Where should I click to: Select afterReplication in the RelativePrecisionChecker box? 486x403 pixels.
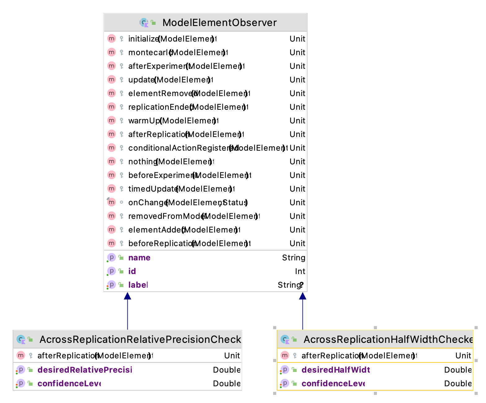tap(127, 356)
